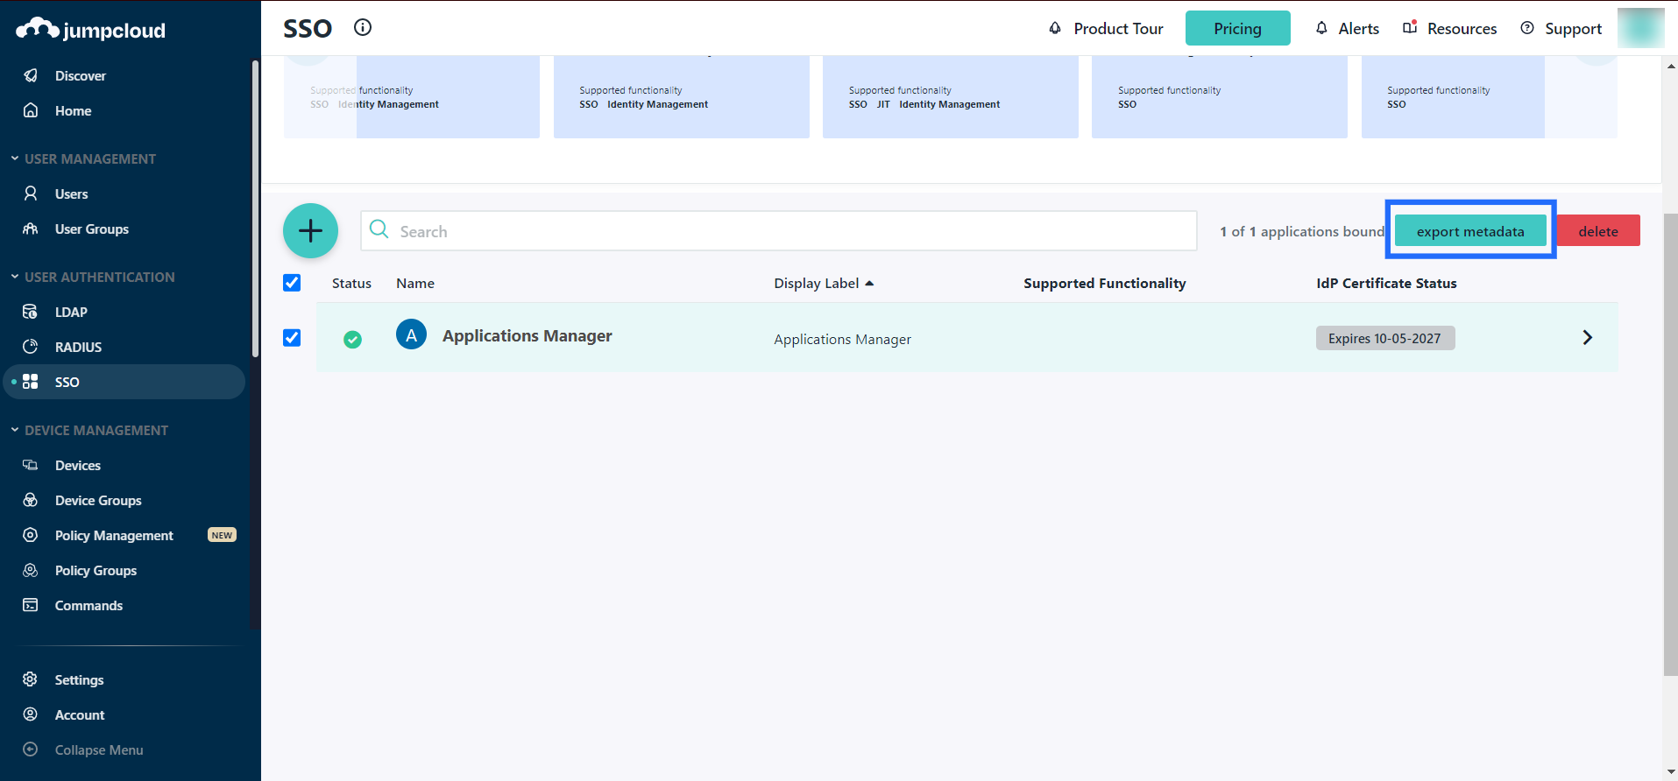Image resolution: width=1678 pixels, height=781 pixels.
Task: Click the green add application plus button
Action: [310, 231]
